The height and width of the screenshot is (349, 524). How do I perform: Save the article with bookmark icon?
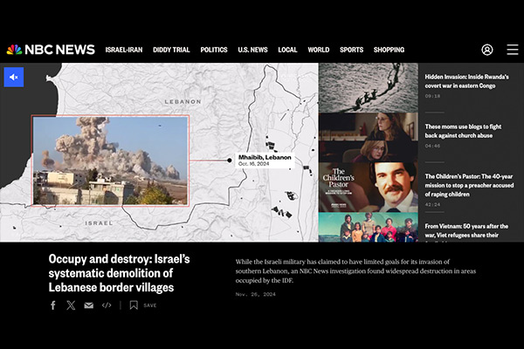pyautogui.click(x=134, y=305)
